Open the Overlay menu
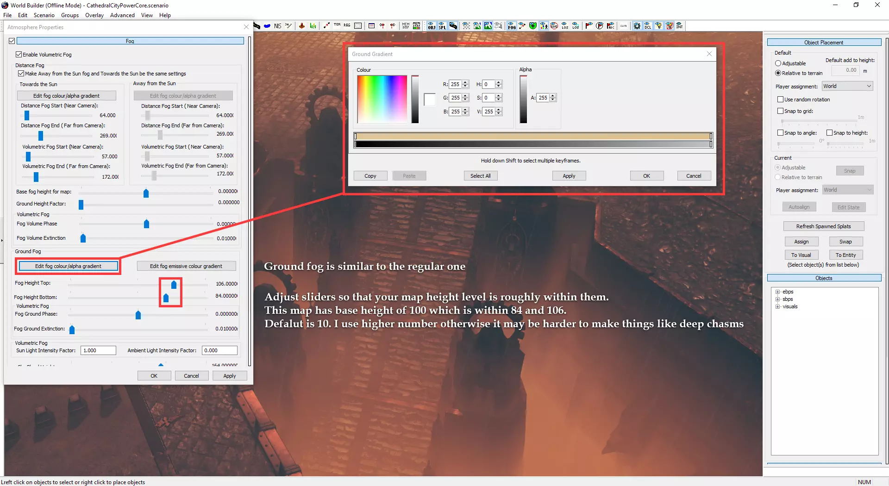889x486 pixels. tap(94, 15)
